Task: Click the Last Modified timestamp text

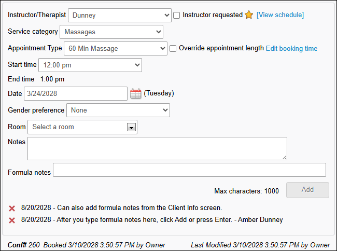Action: (x=260, y=245)
